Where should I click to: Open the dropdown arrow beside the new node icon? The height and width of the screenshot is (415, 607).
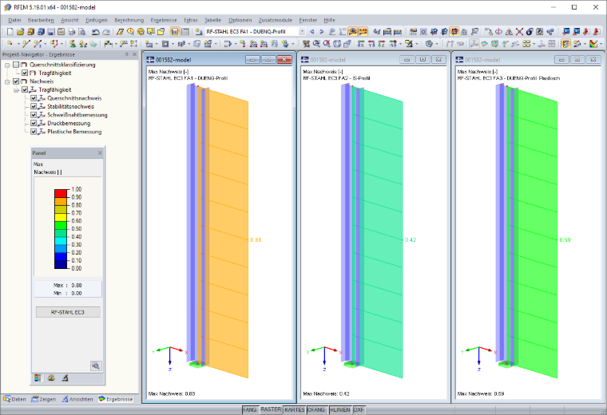18,44
